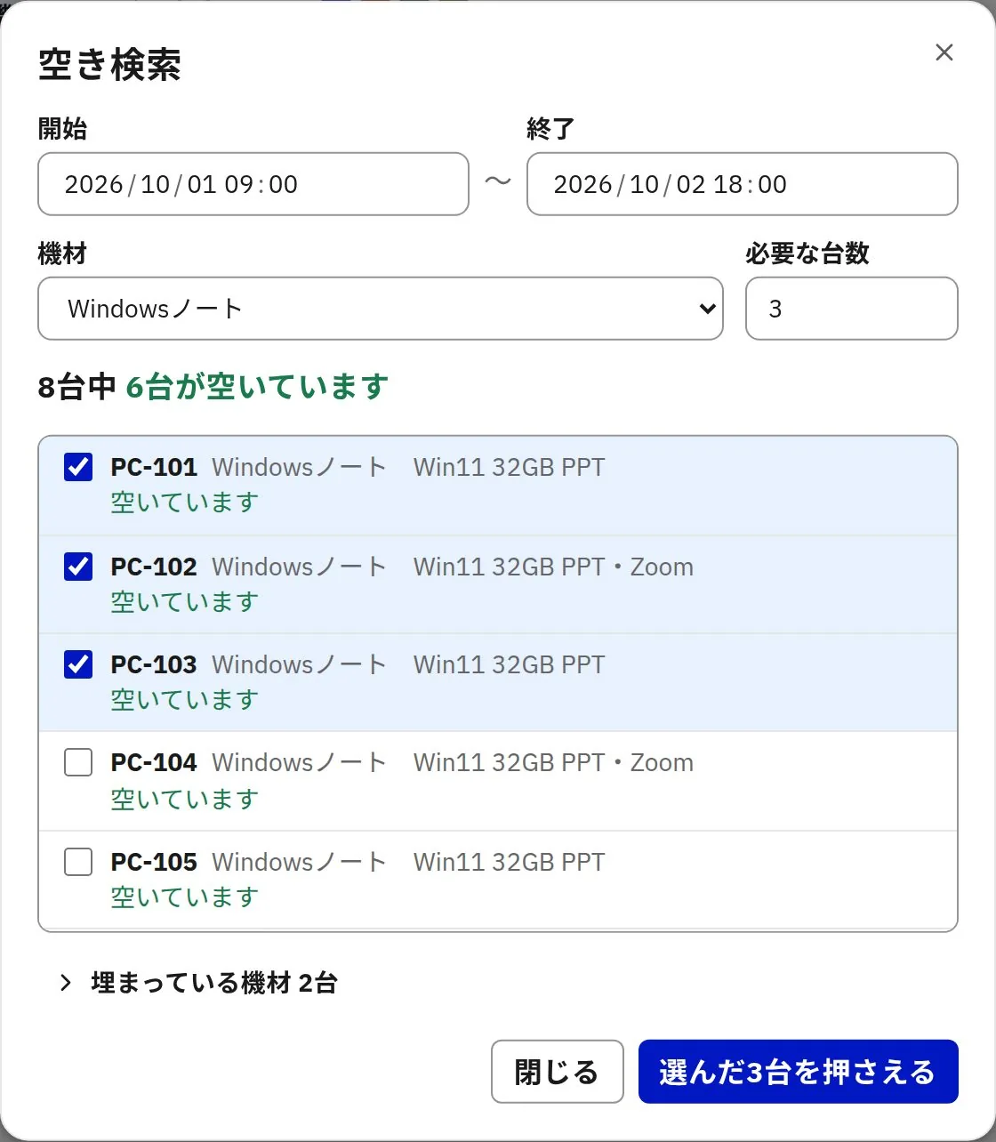
Task: Focus the 開始 date-time field
Action: [x=253, y=184]
